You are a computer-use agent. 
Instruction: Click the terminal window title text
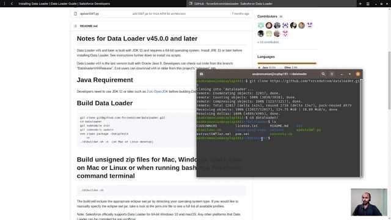[279, 74]
